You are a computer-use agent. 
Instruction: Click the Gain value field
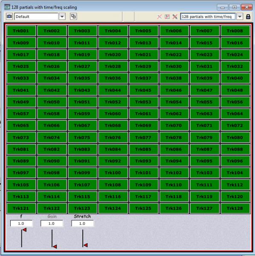click(52, 224)
